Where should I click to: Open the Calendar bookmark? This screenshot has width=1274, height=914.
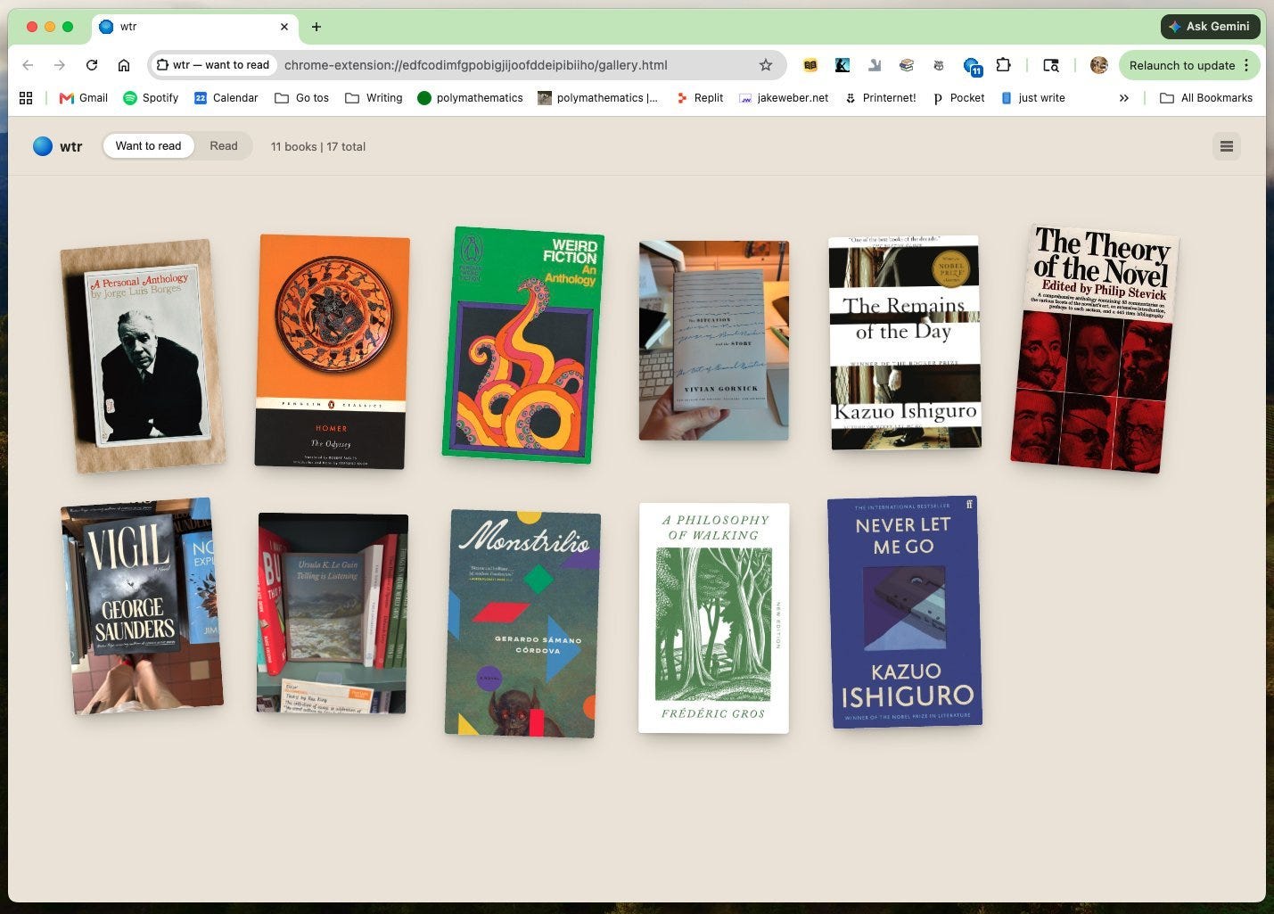pyautogui.click(x=226, y=98)
